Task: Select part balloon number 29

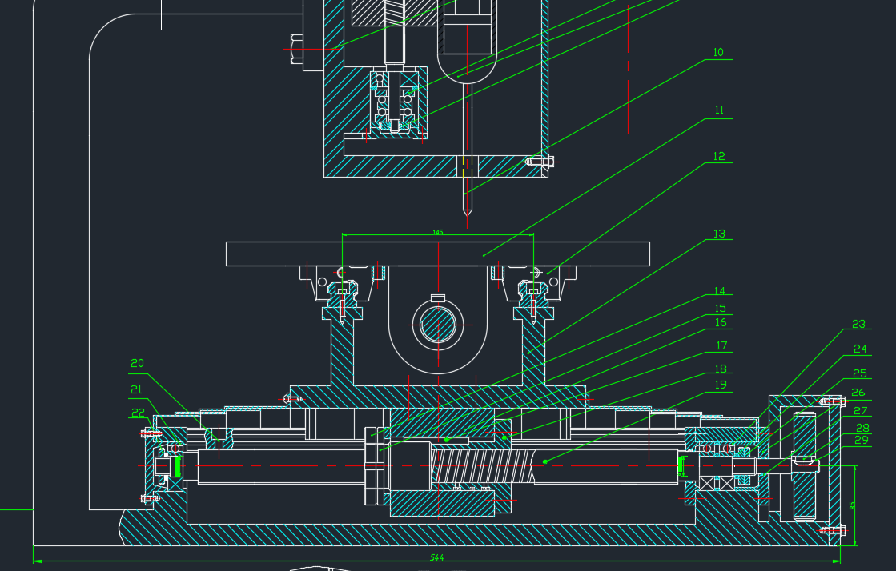Action: [861, 440]
